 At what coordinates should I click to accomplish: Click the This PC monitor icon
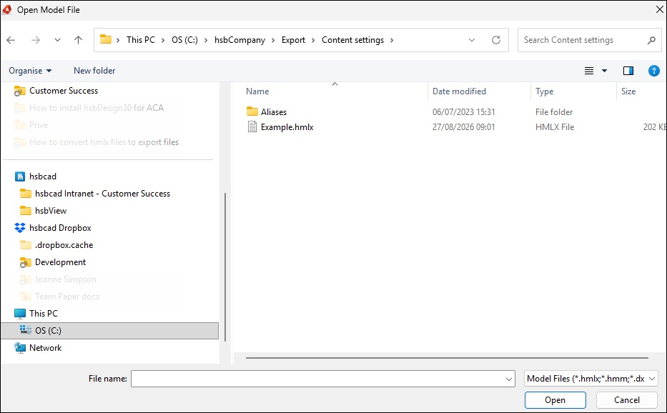point(19,314)
